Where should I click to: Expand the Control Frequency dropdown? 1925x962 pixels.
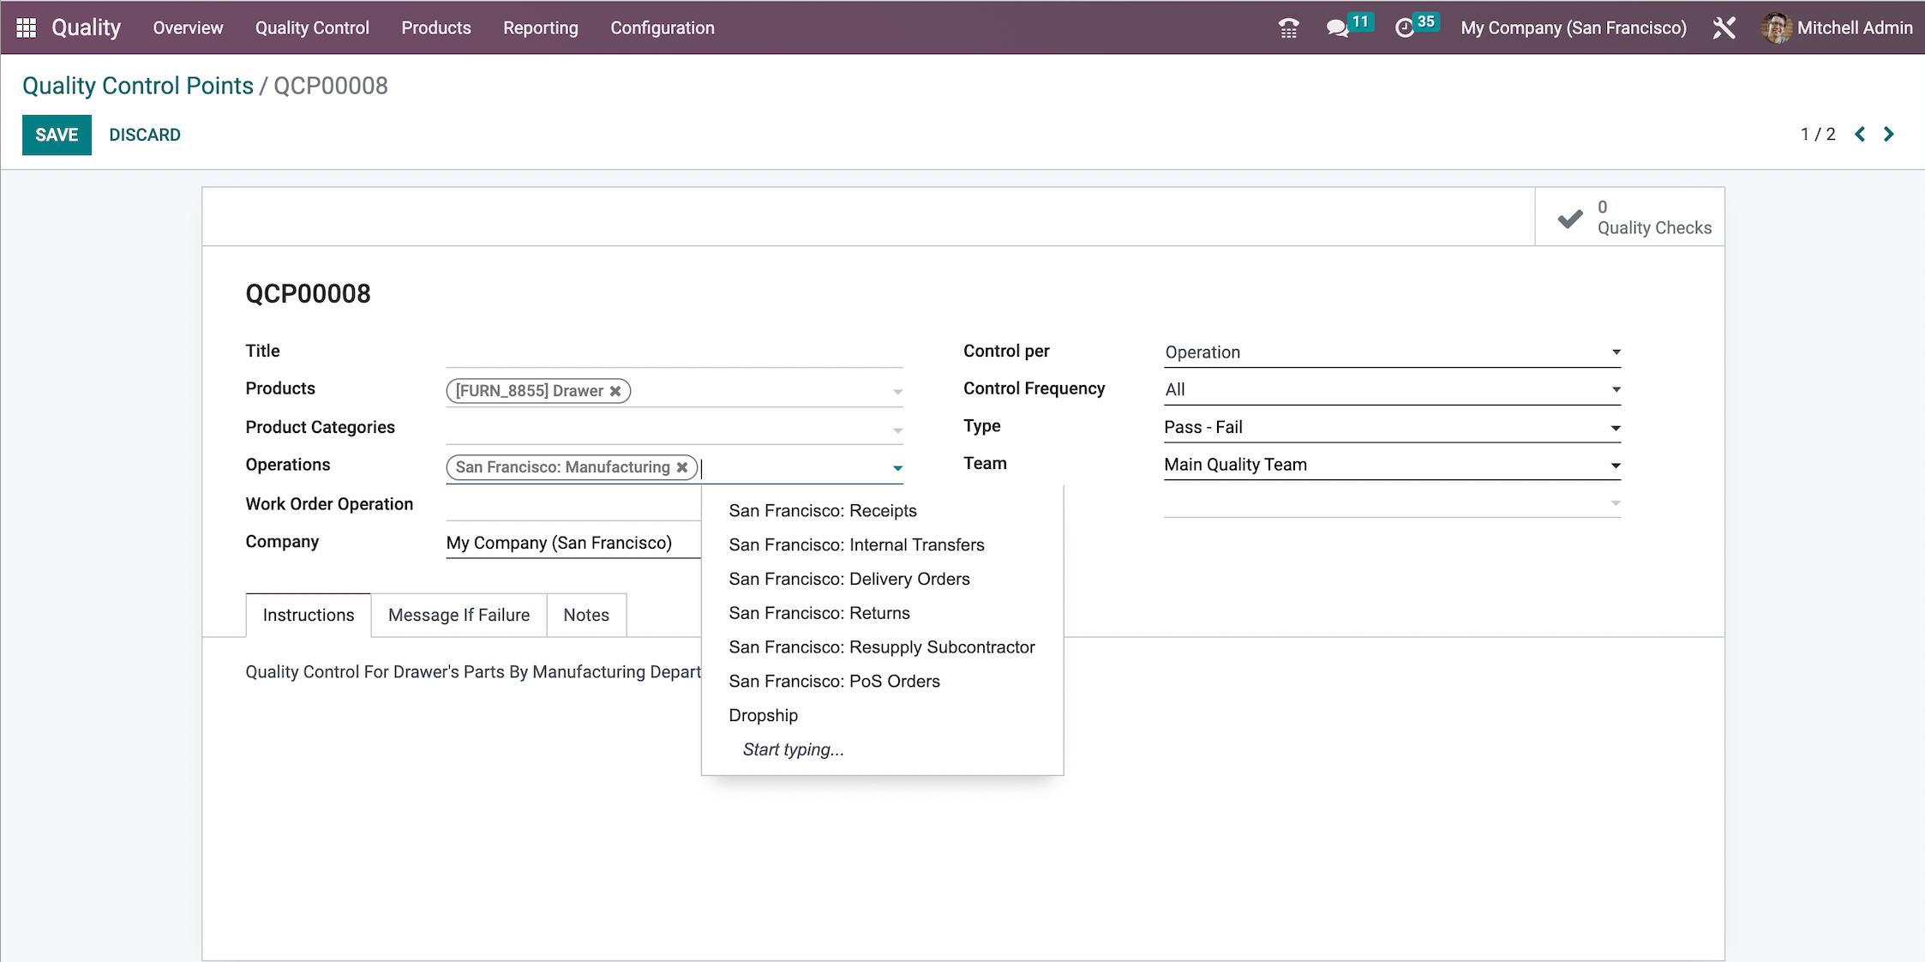(1391, 390)
